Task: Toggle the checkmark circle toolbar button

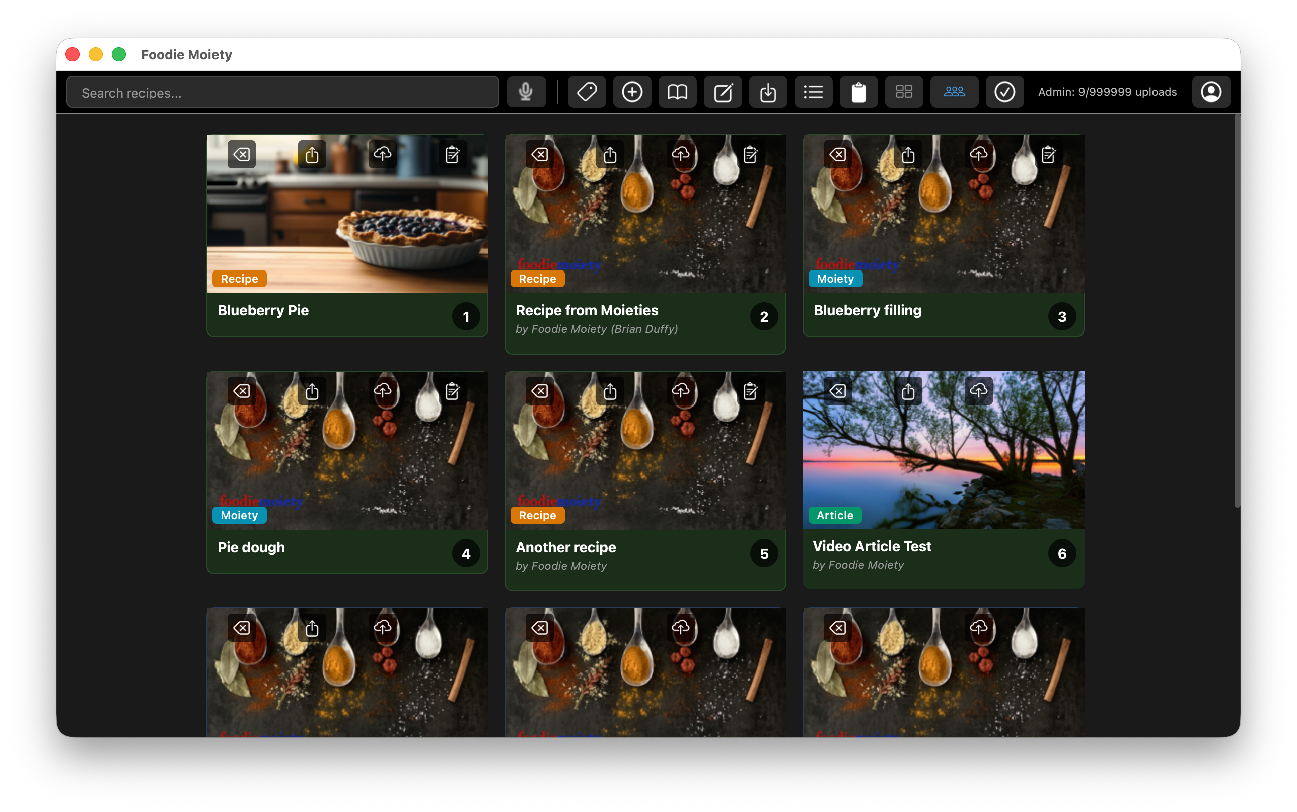Action: point(1004,92)
